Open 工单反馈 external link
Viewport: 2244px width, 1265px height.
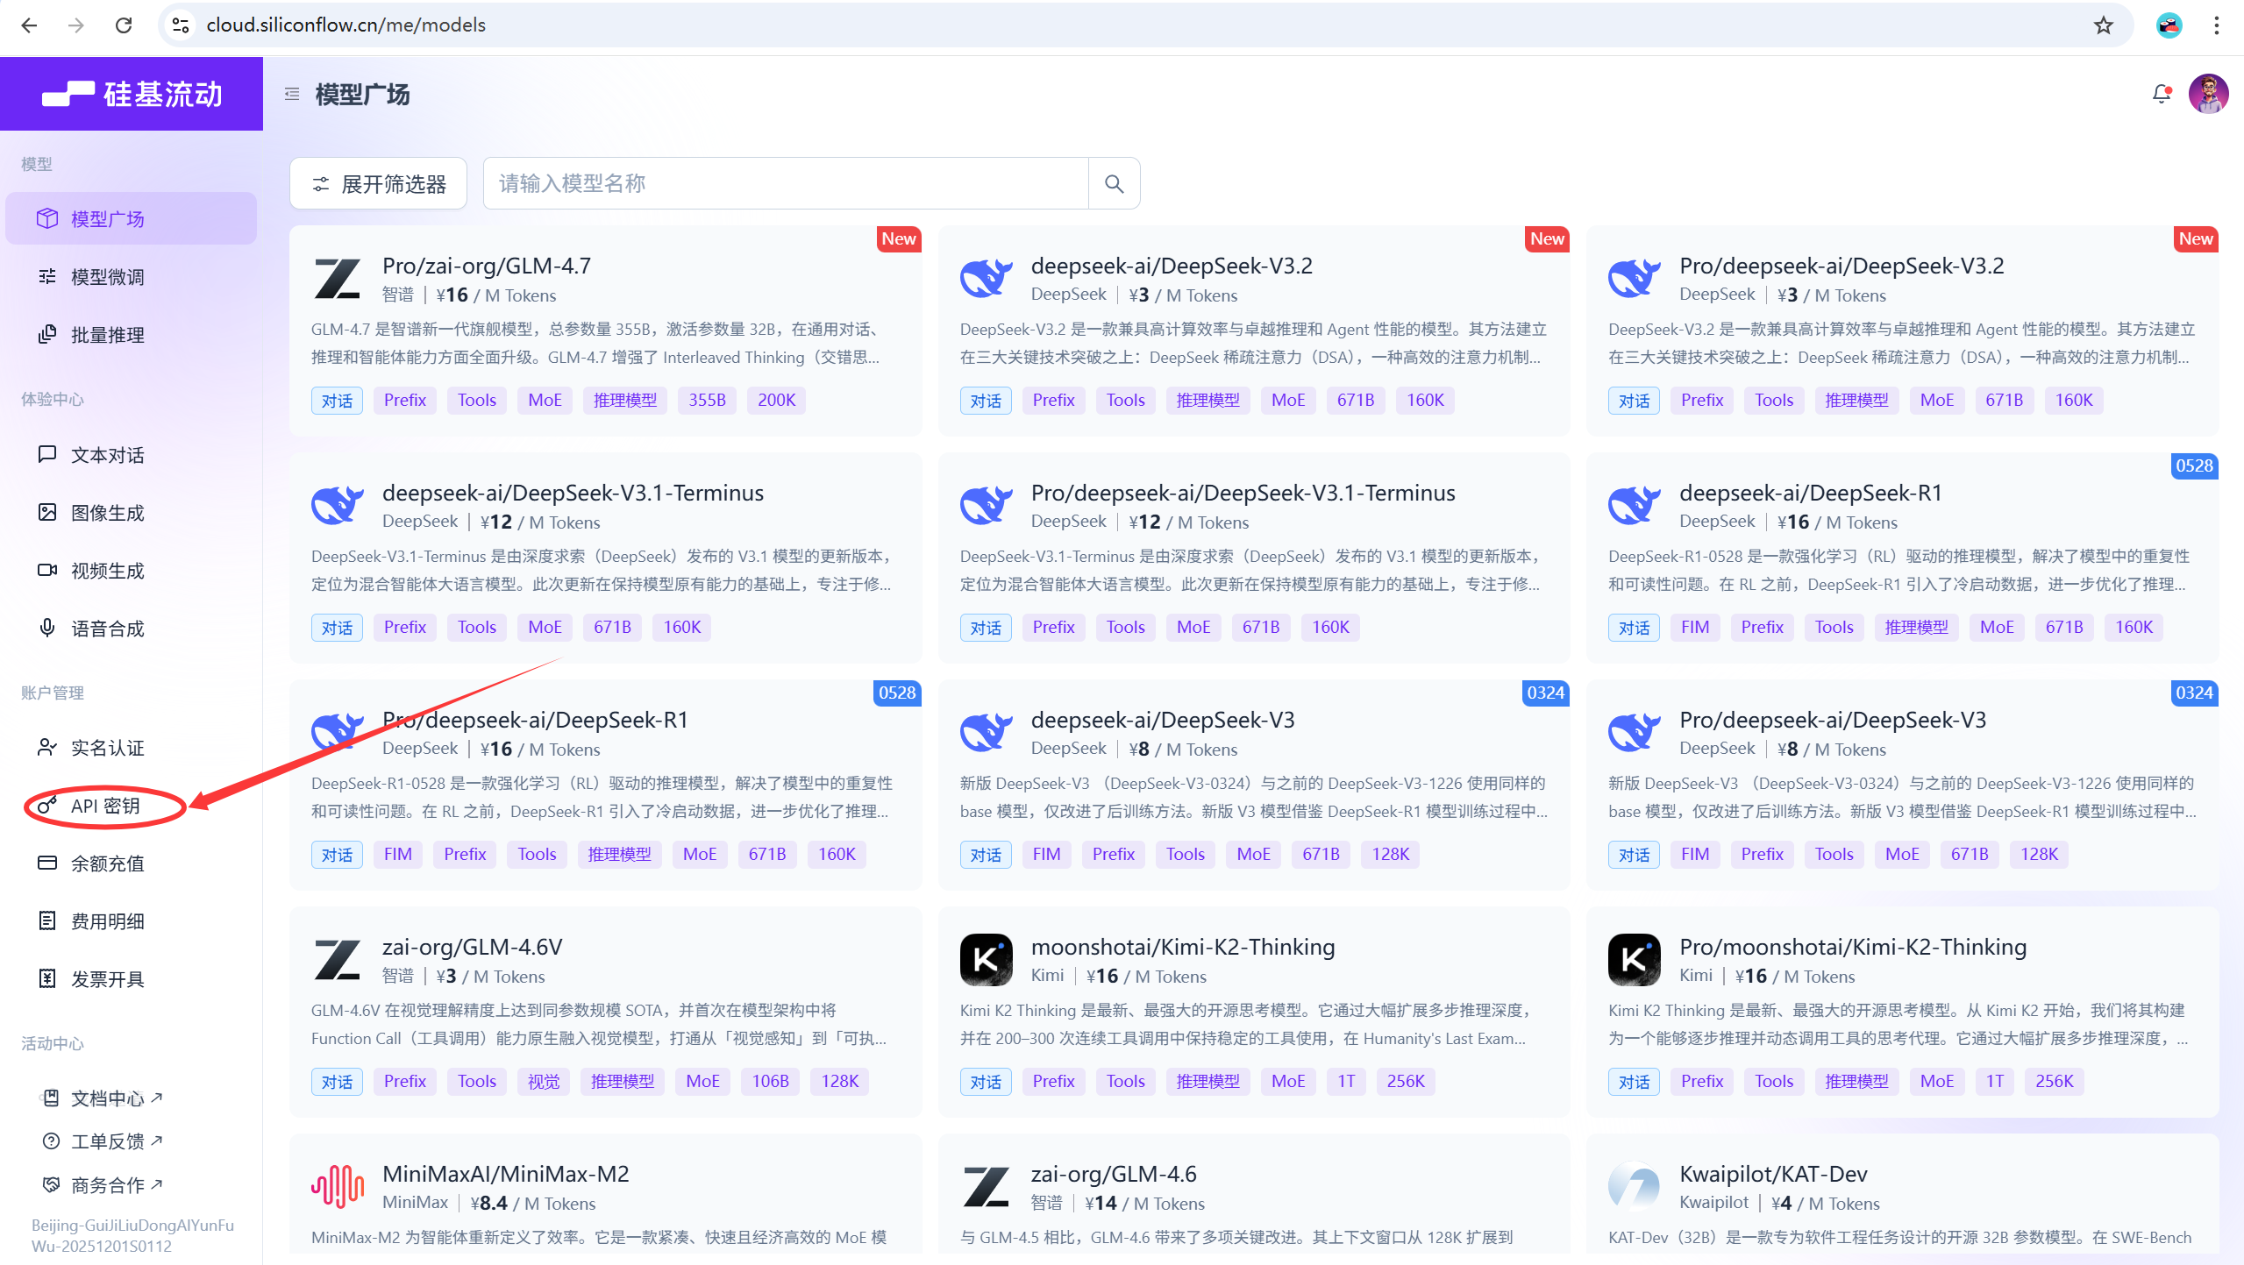[107, 1141]
